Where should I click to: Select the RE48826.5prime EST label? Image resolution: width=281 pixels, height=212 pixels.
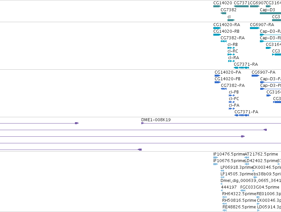point(239,207)
